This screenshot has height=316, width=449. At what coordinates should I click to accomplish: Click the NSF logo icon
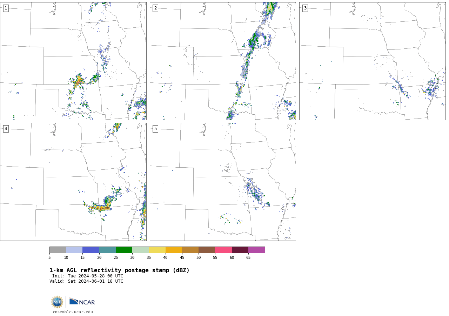coord(57,302)
